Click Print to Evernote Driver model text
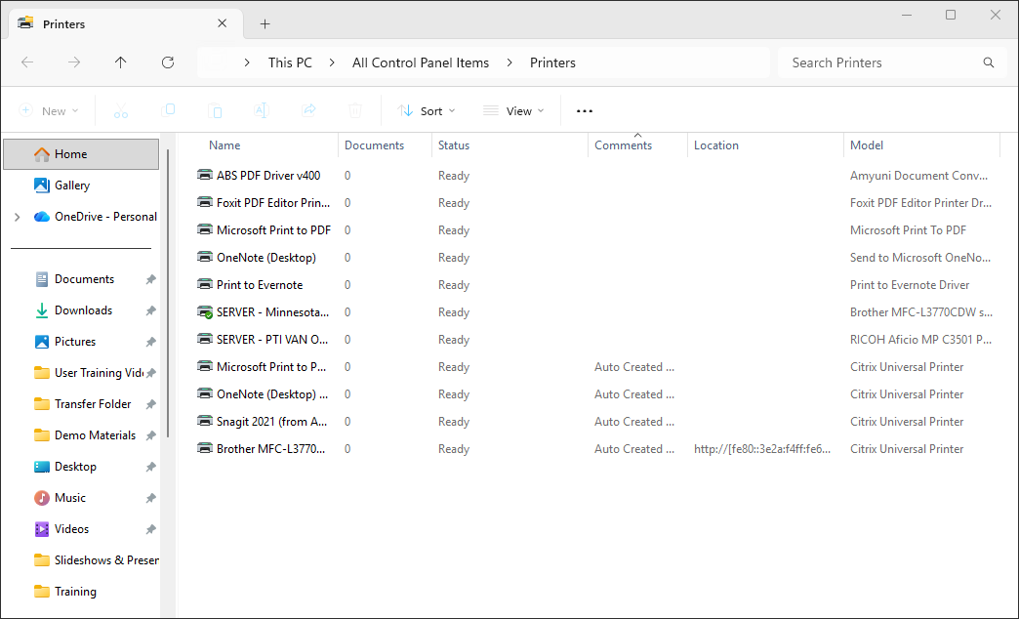This screenshot has height=619, width=1019. (x=910, y=285)
